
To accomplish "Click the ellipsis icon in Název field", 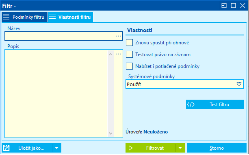I will coord(118,36).
